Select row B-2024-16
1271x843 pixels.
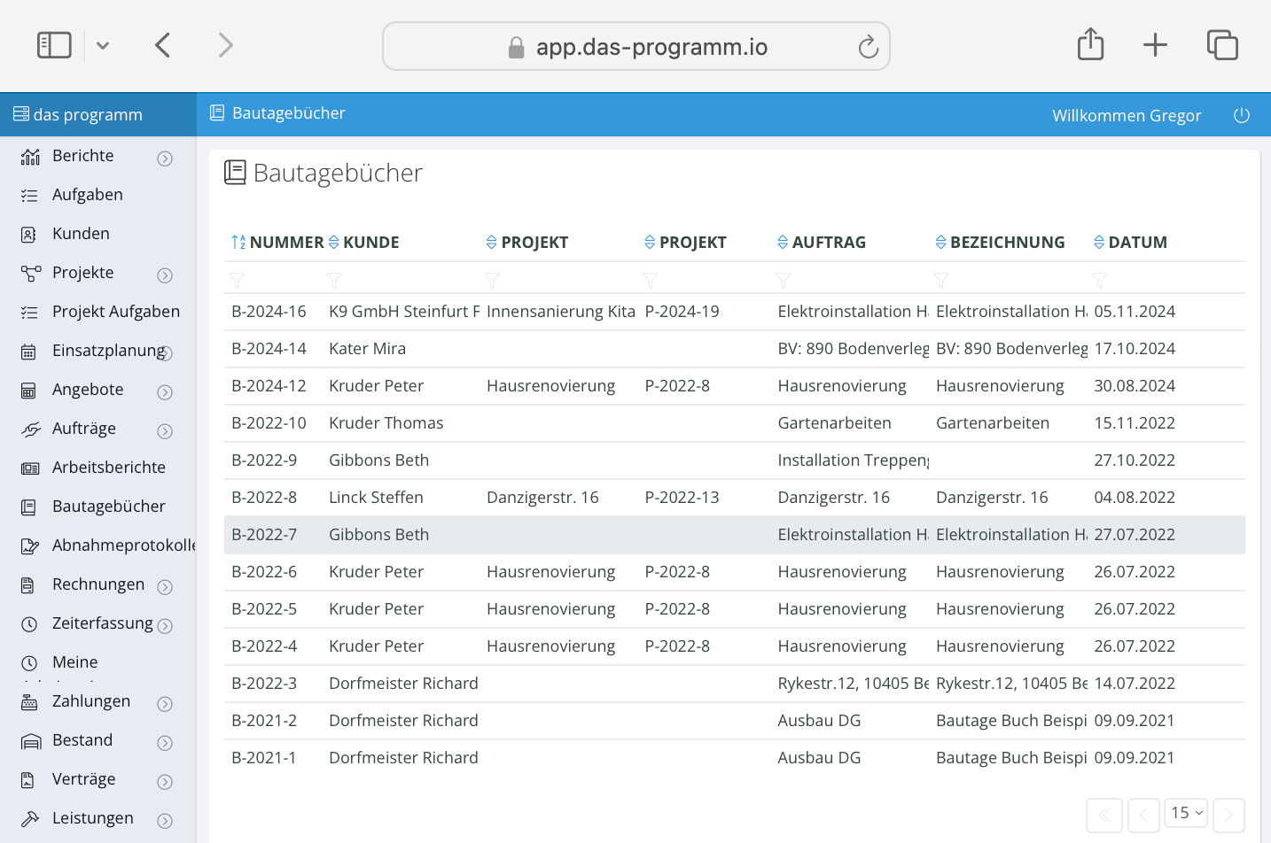click(735, 312)
